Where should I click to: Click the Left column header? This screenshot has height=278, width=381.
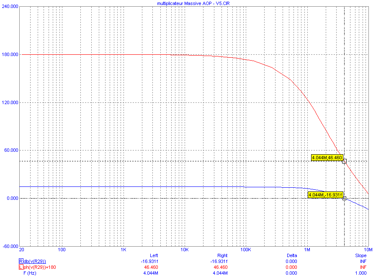[154, 255]
